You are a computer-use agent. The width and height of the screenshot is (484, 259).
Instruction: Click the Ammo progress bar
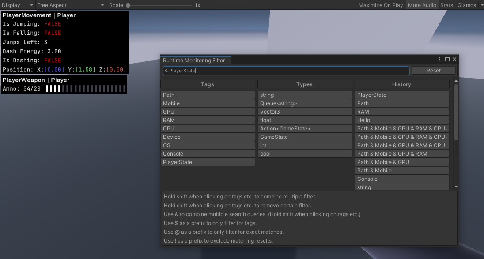click(86, 89)
